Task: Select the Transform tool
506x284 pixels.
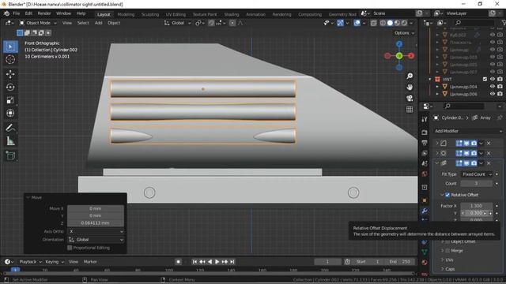Action: pos(10,113)
